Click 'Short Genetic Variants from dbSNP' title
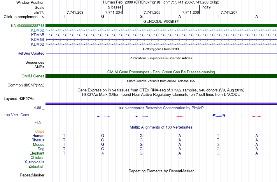Screen dimensions: 277x182 161,81
